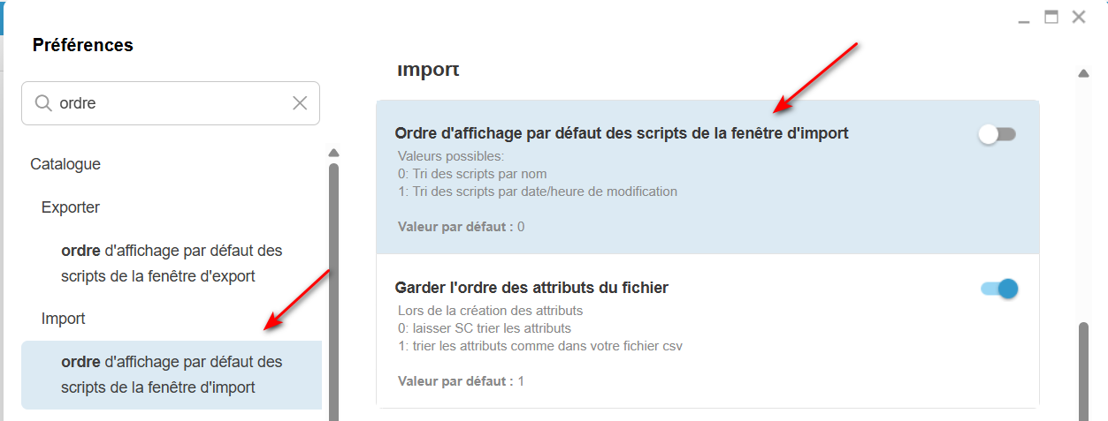Enable the import scripts display order toggle

(x=997, y=134)
